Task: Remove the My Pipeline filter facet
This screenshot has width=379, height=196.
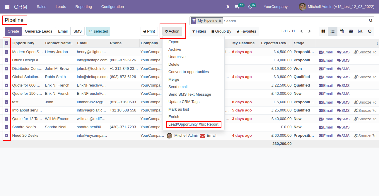Action: [x=220, y=21]
